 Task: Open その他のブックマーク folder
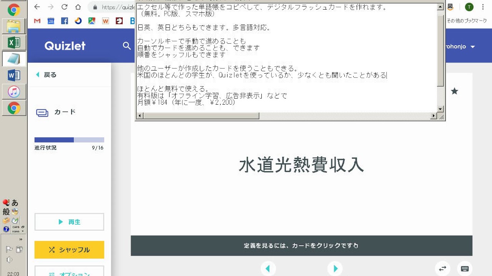[467, 21]
